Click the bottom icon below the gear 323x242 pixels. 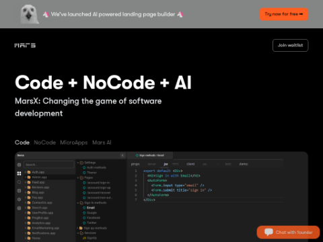[x=19, y=208]
